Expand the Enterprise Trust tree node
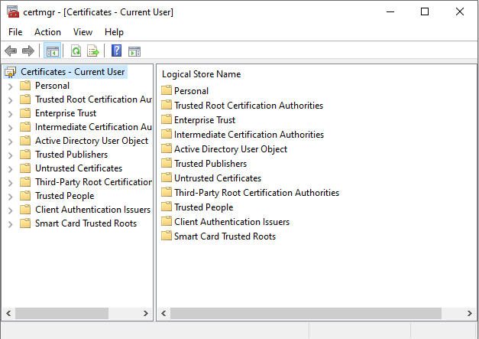Viewport: 479px width, 339px height. point(11,114)
